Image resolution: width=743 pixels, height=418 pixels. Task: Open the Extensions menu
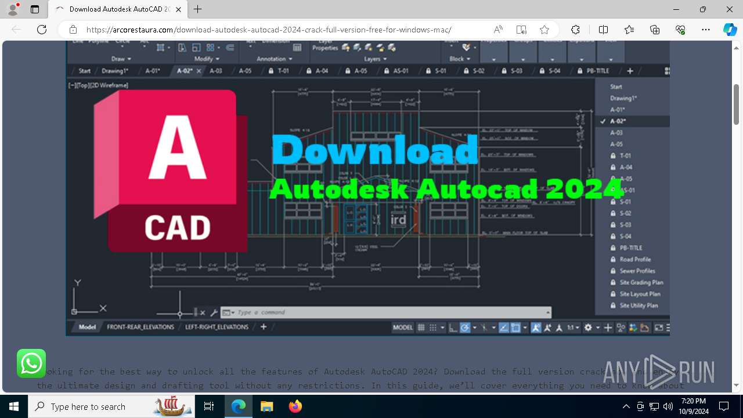click(575, 30)
